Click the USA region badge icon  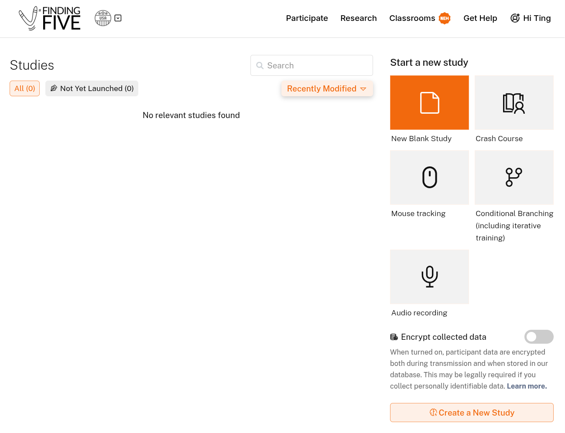point(103,18)
